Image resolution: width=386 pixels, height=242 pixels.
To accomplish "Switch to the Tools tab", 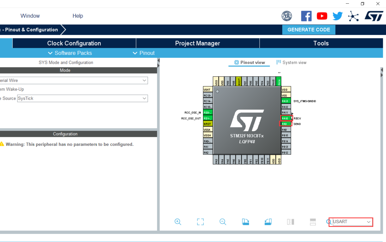I will pos(321,43).
